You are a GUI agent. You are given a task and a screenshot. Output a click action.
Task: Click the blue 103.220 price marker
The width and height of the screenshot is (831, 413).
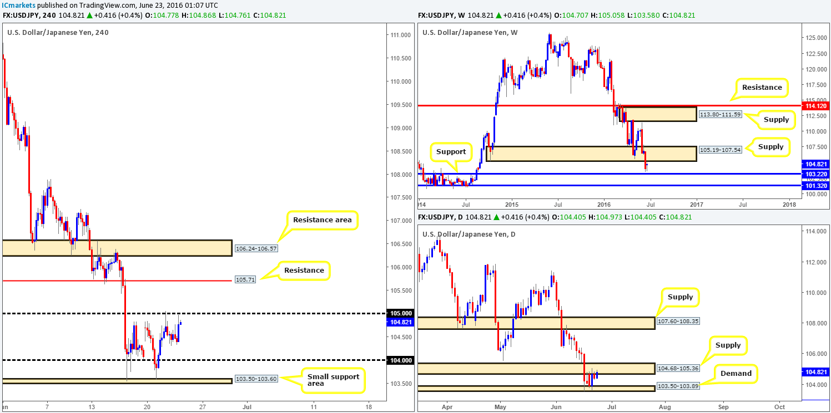tap(816, 174)
